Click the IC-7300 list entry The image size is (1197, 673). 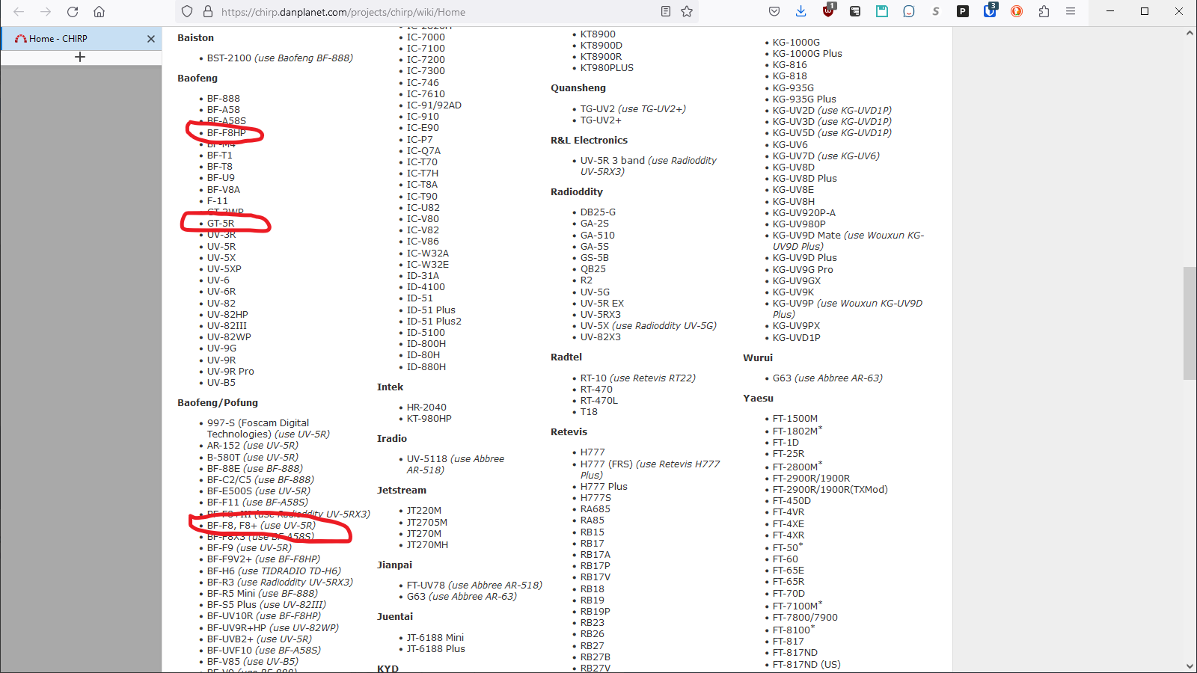click(x=426, y=71)
